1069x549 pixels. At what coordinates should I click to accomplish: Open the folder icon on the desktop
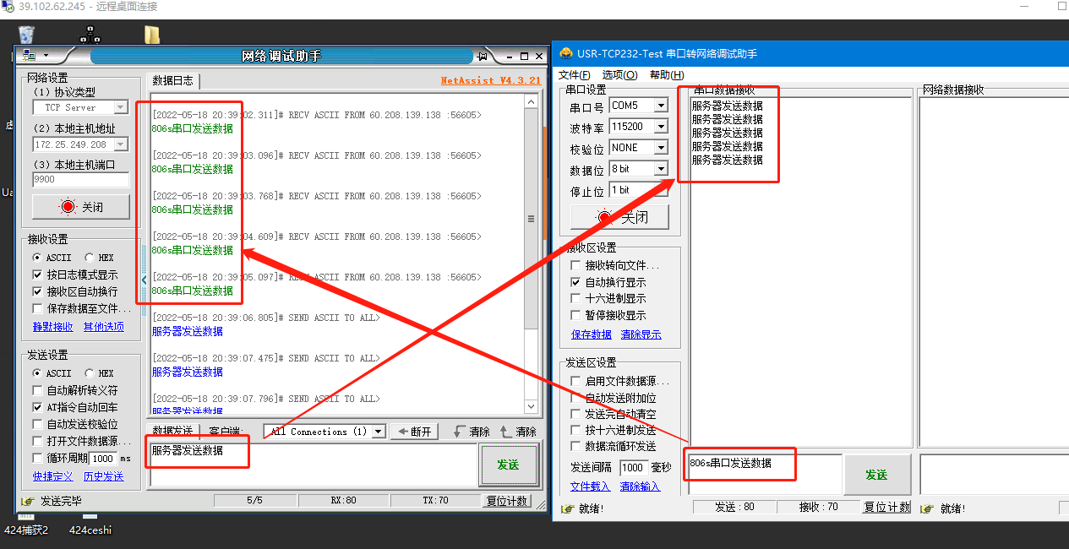tap(152, 34)
